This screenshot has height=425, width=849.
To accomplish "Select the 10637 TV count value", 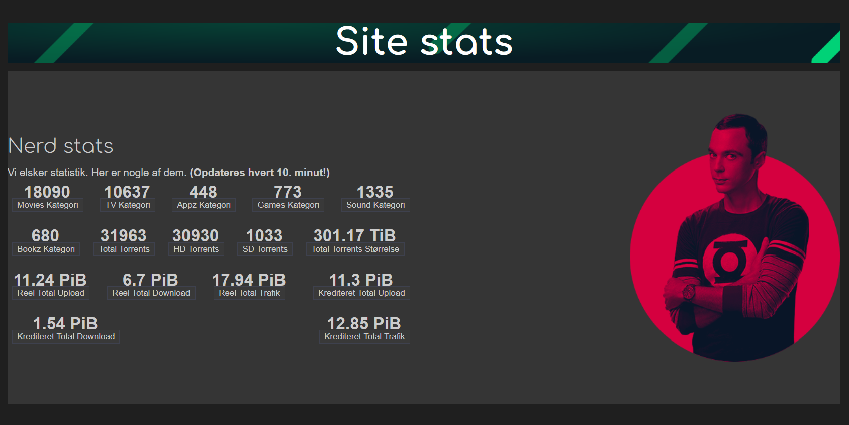I will click(127, 192).
